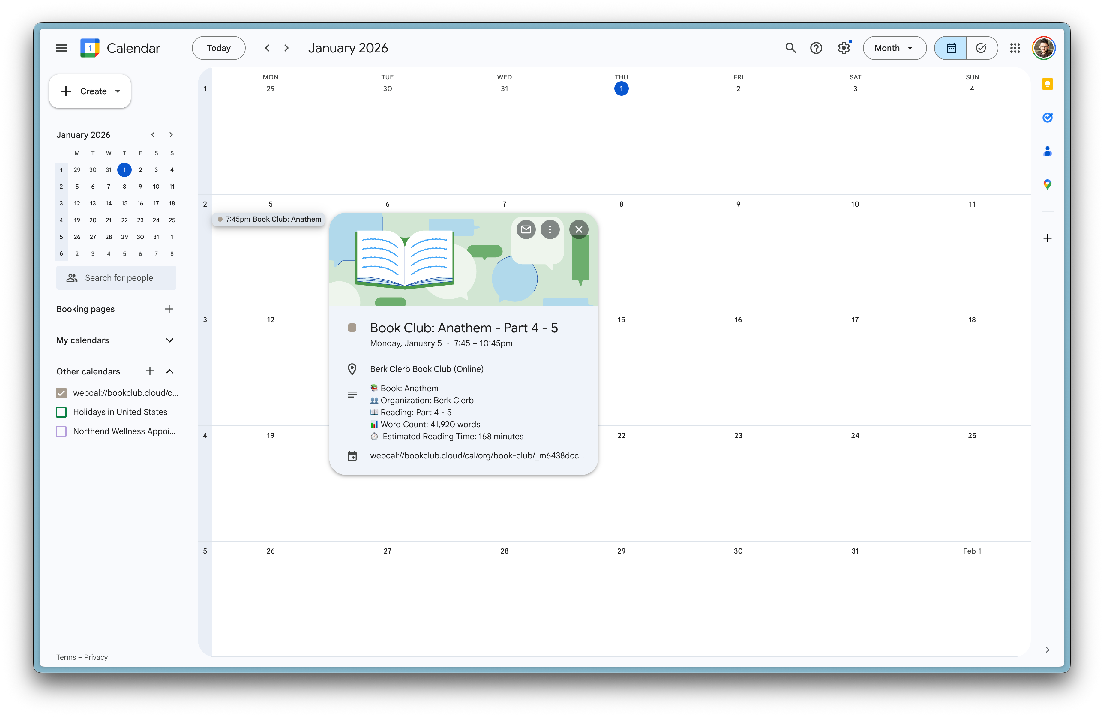This screenshot has height=717, width=1104.
Task: Click the search magnifier icon
Action: [790, 48]
